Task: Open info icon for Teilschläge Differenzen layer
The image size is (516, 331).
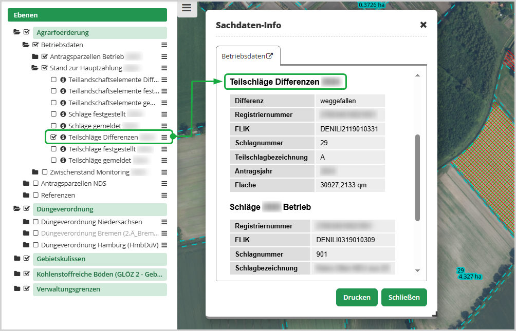Action: [x=63, y=138]
